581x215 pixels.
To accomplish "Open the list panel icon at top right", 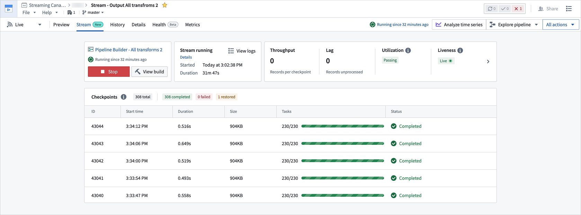I will [569, 9].
